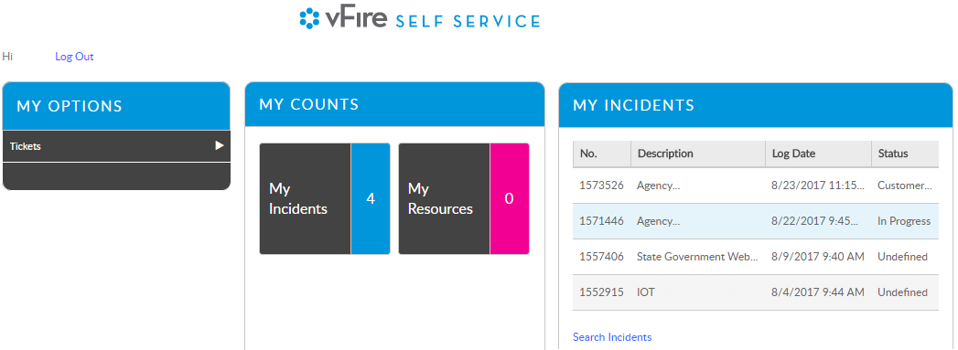Open the Tickets option in My Options
The height and width of the screenshot is (350, 958).
116,146
